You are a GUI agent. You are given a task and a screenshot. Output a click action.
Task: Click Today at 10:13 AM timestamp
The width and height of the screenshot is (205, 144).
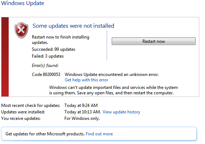click(x=83, y=112)
